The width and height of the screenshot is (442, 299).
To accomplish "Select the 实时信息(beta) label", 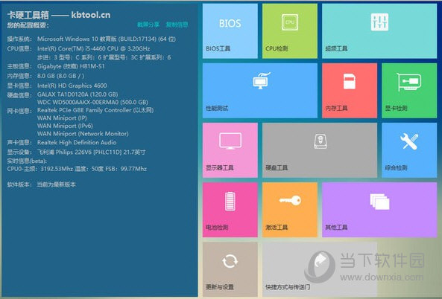I will (27, 161).
